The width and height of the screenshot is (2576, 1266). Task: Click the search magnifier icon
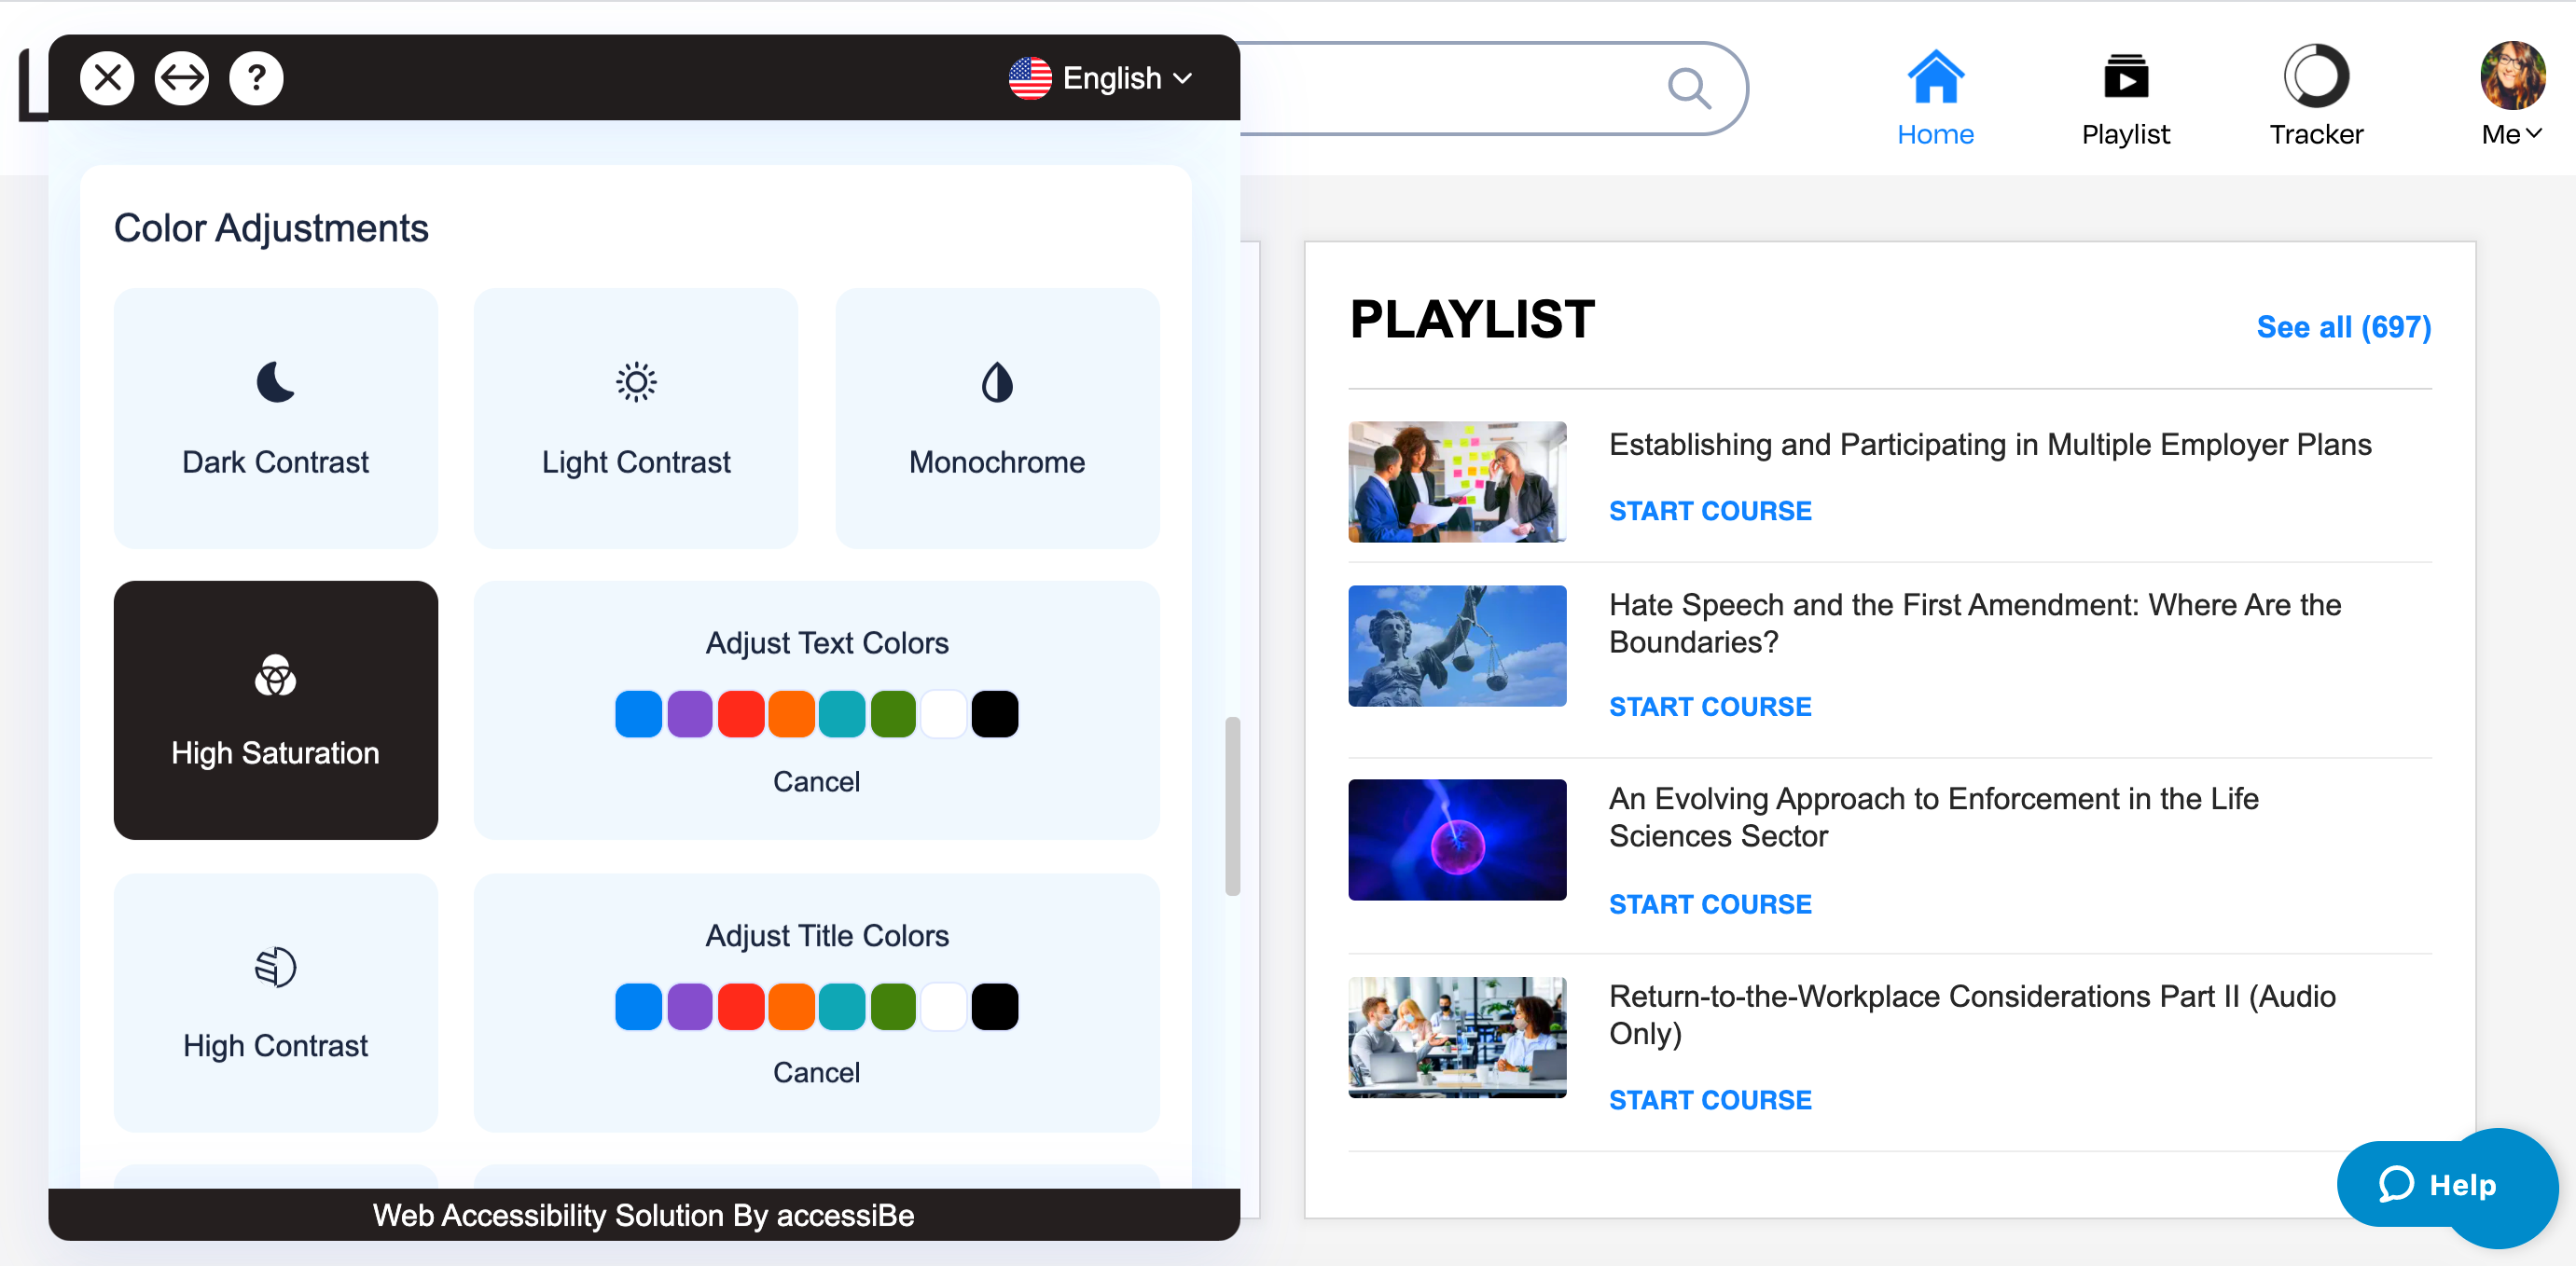[1688, 89]
